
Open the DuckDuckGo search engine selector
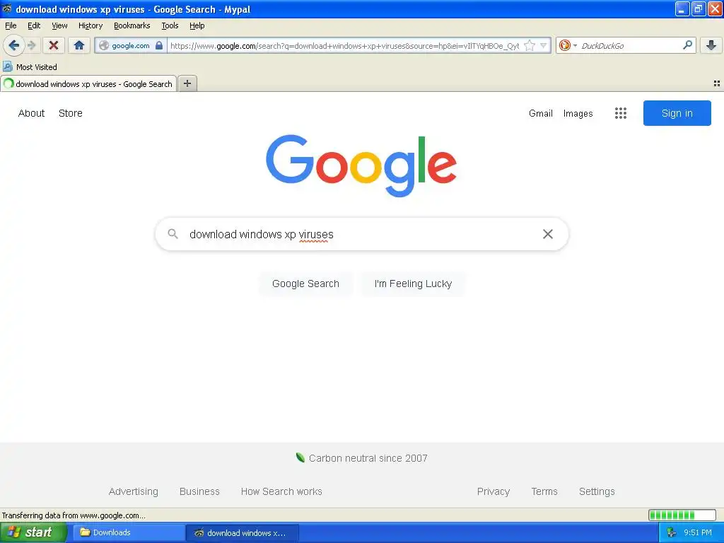point(568,45)
